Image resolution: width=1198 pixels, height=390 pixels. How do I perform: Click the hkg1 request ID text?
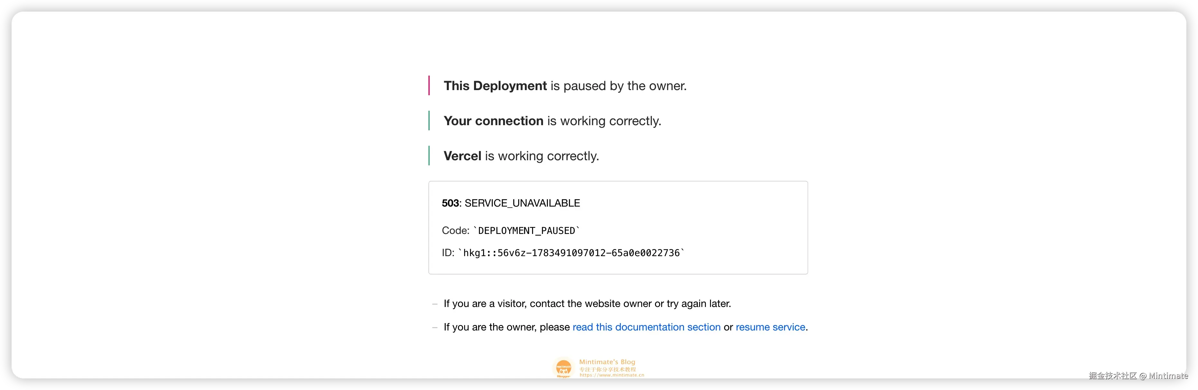[572, 253]
